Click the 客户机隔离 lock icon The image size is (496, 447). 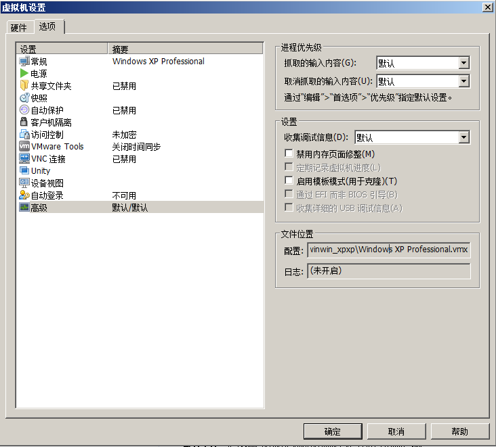pyautogui.click(x=24, y=122)
